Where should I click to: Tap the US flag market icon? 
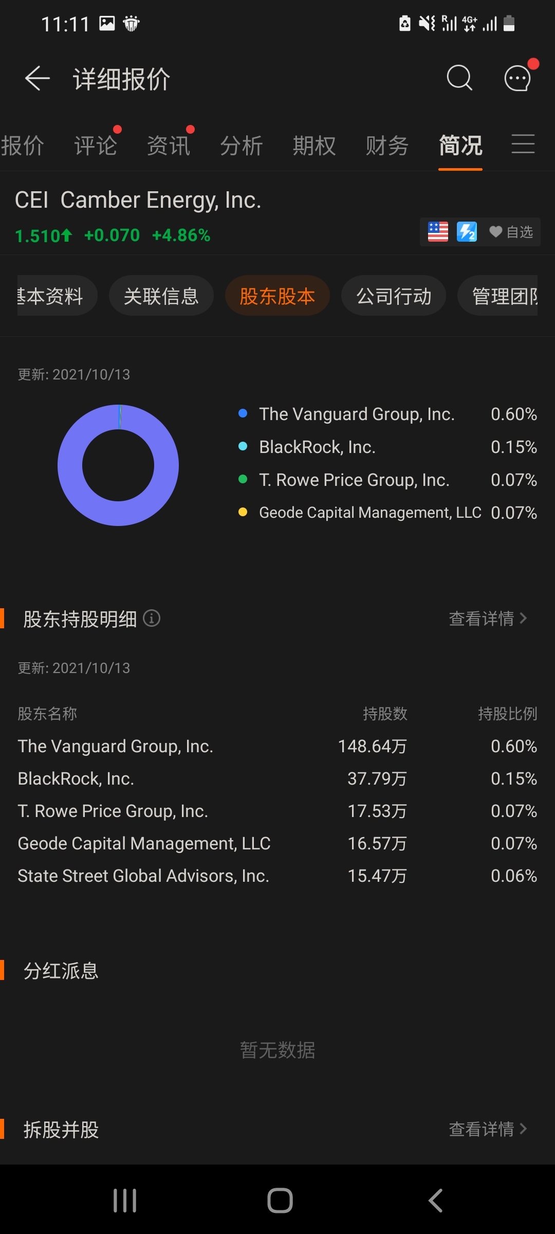point(438,232)
